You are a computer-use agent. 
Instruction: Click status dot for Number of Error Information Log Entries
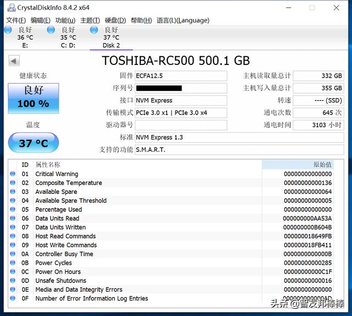[x=13, y=298]
